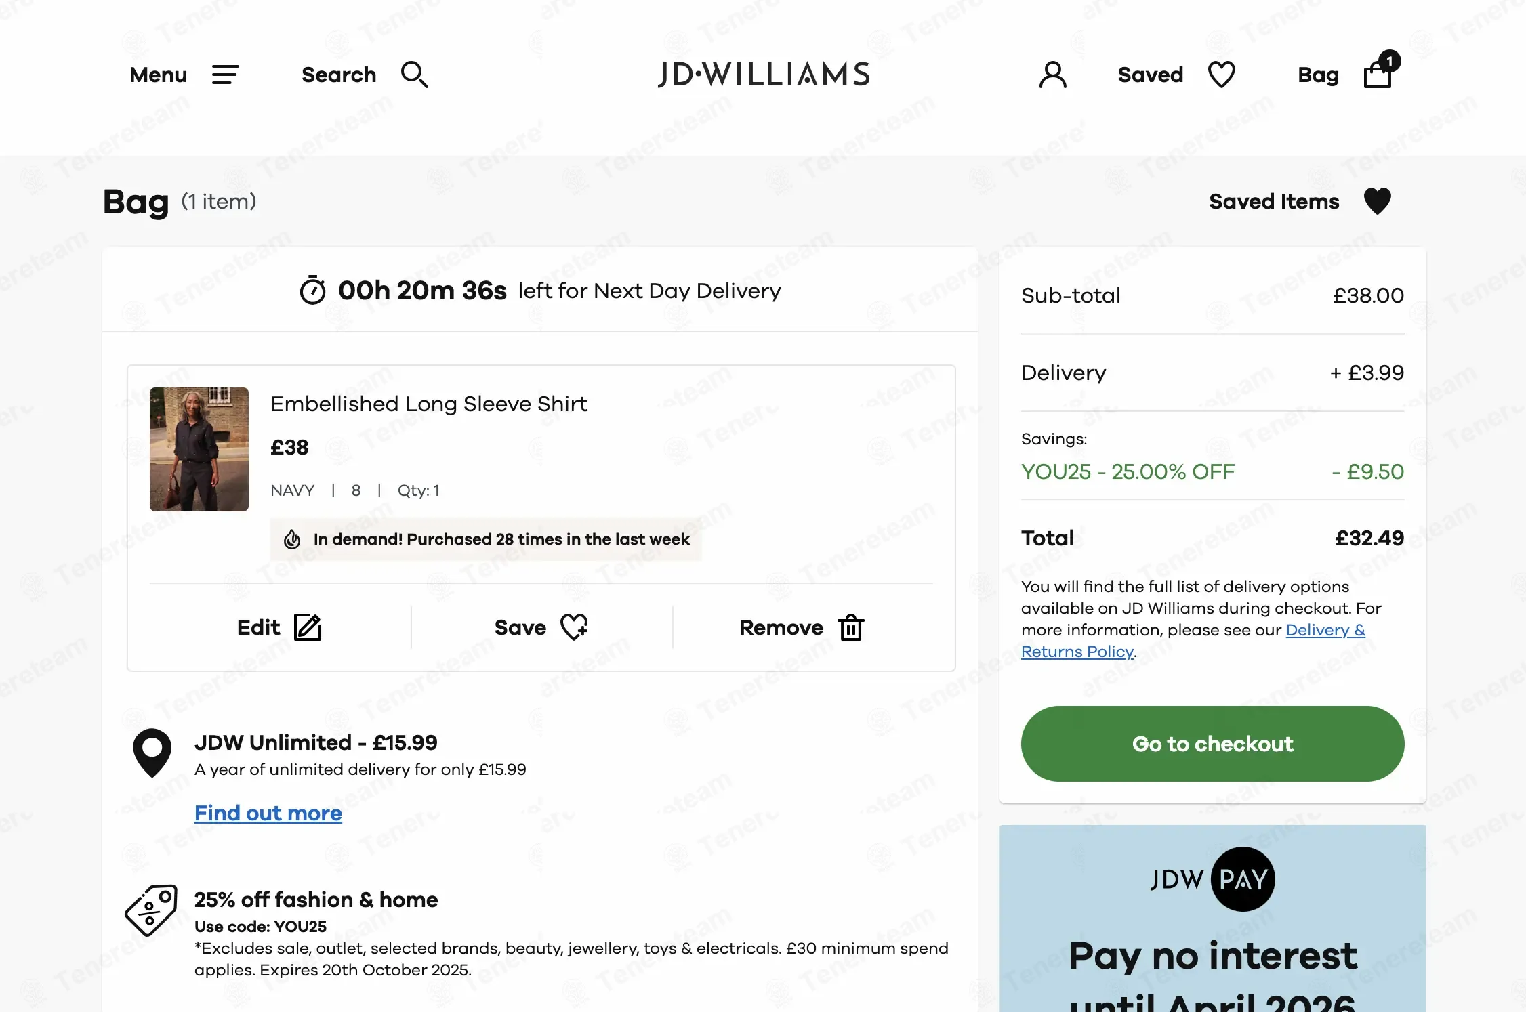Click the Search magnifying glass icon

414,75
